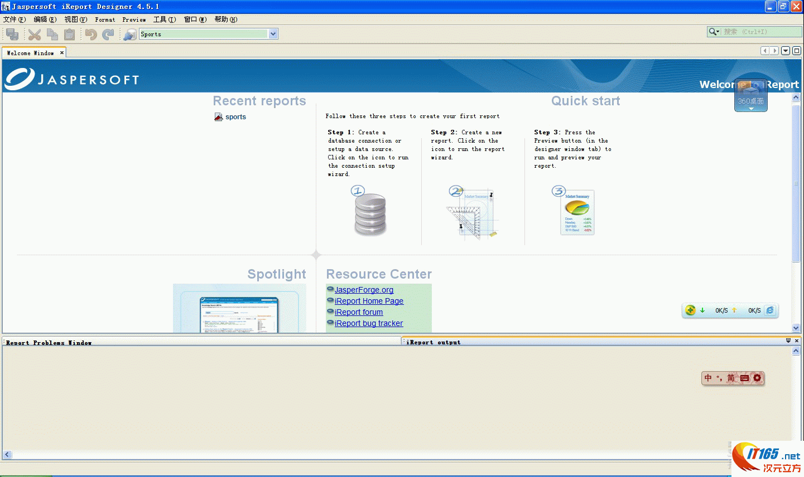Screen dimensions: 804x477
Task: Open the iReport Home Page link
Action: click(369, 301)
